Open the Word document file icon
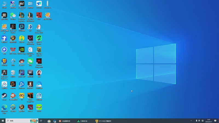 [x=30, y=52]
